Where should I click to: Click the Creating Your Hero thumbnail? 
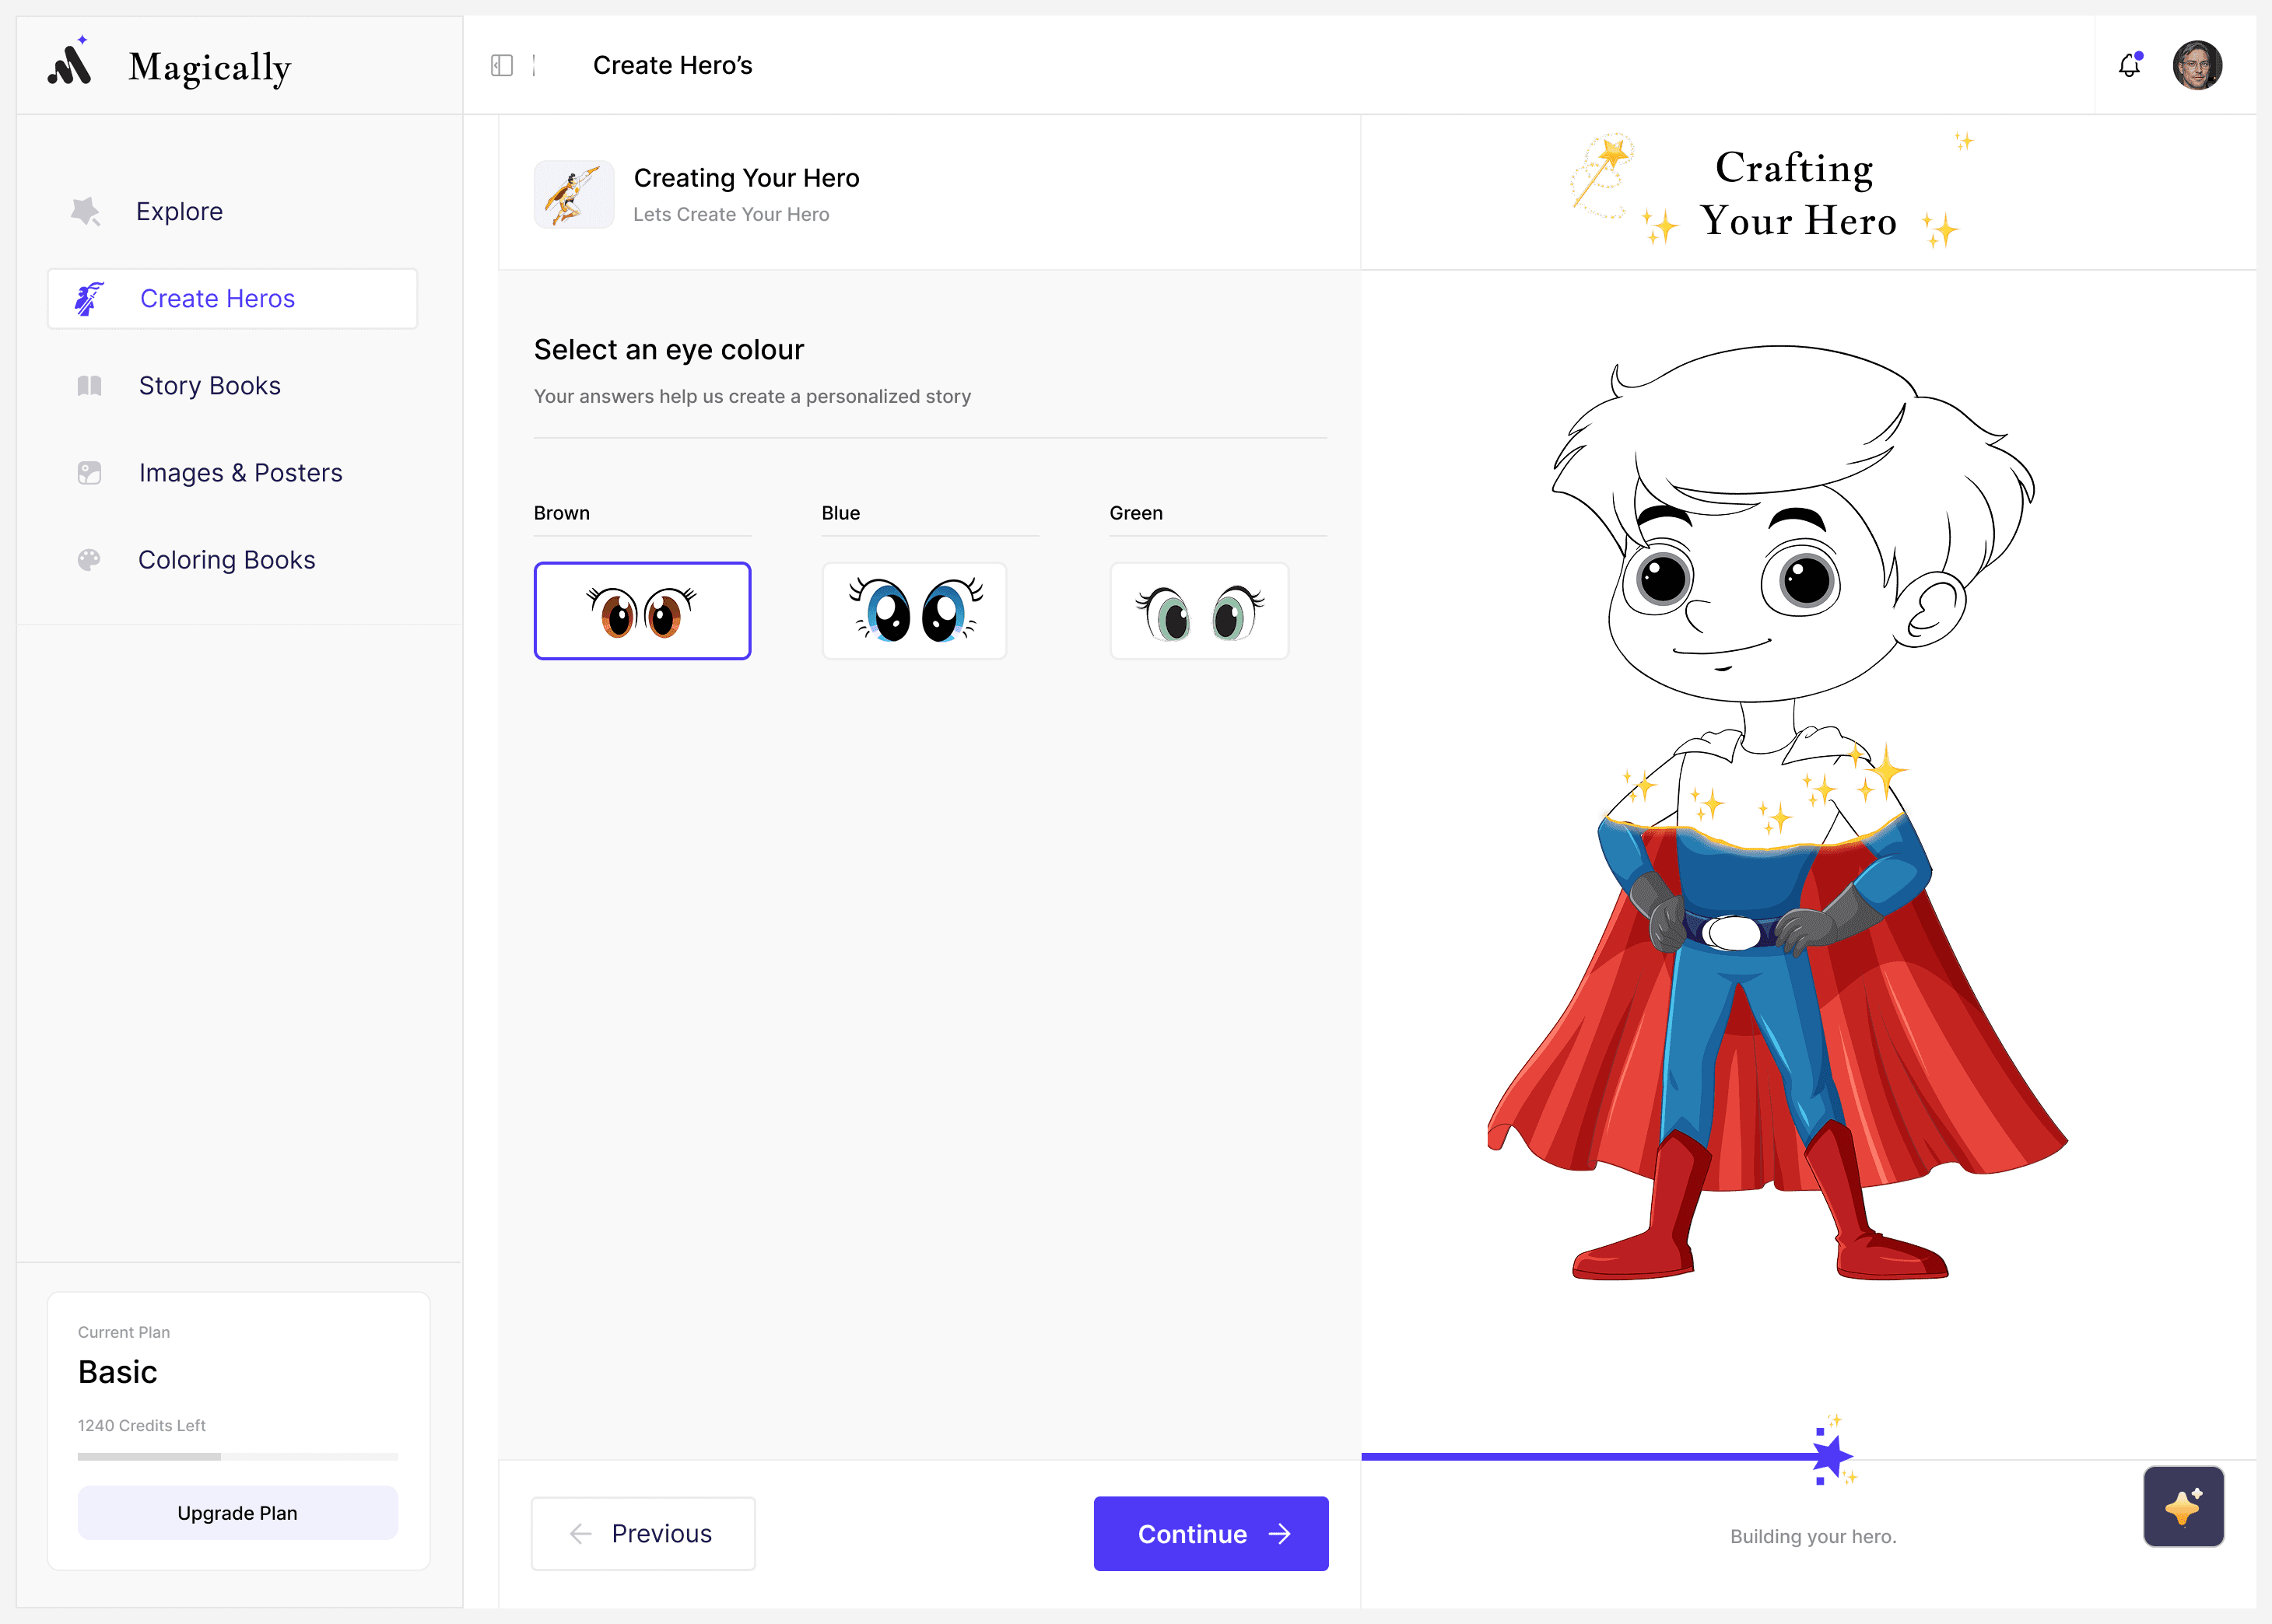pos(574,195)
